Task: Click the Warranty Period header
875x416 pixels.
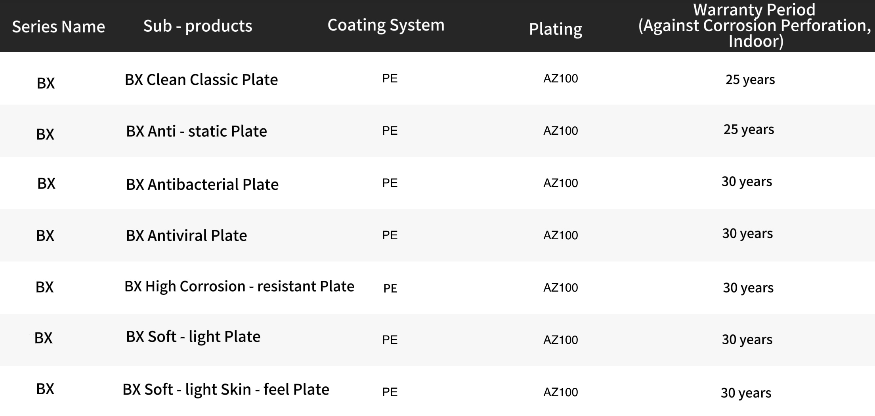Action: pos(755,25)
